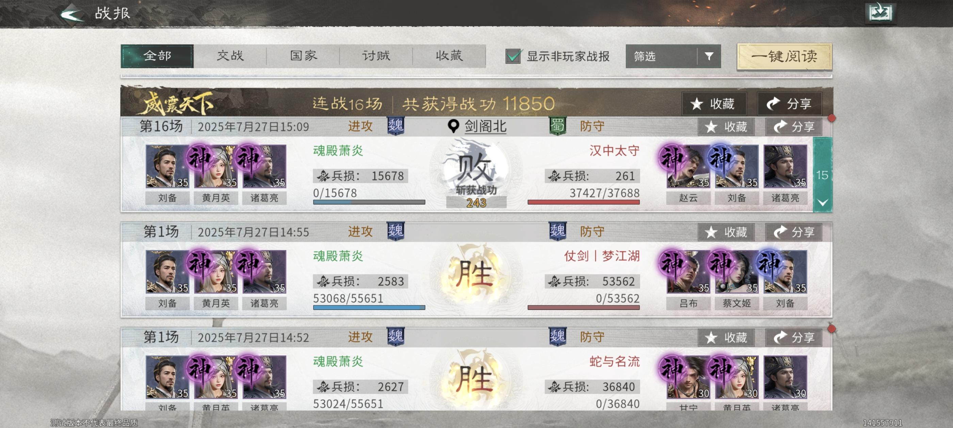Open the battle report inbox icon
The height and width of the screenshot is (428, 953).
pyautogui.click(x=881, y=13)
